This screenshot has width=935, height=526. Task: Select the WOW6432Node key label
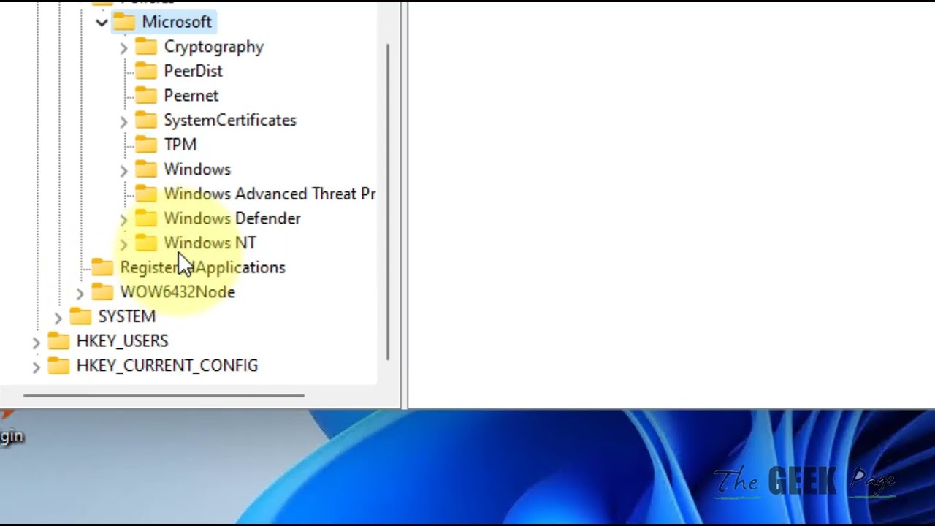(x=178, y=291)
